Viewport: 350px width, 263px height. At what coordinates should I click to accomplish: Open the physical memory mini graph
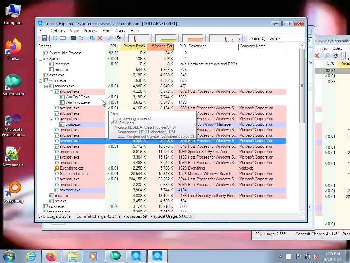(x=193, y=38)
